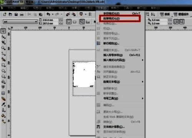192x138 pixels.
Task: Expand 插入格式化代码 submenu arrow
Action: coord(142,60)
